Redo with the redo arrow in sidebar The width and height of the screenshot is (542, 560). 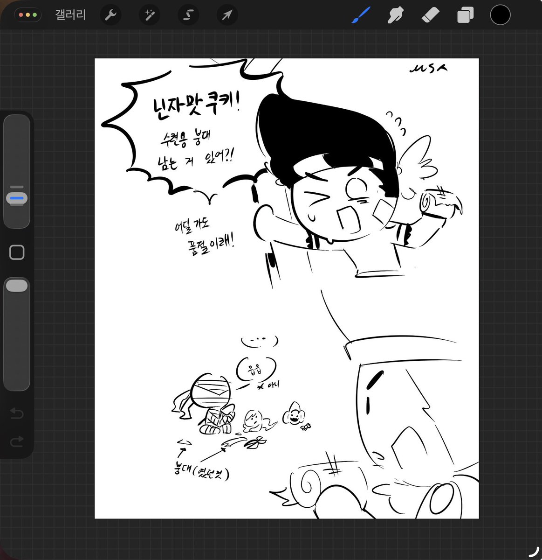coord(17,441)
